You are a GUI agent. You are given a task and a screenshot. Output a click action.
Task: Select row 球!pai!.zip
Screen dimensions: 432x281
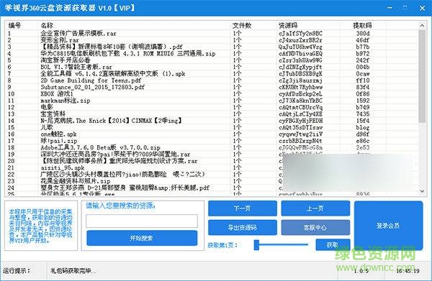(212, 141)
